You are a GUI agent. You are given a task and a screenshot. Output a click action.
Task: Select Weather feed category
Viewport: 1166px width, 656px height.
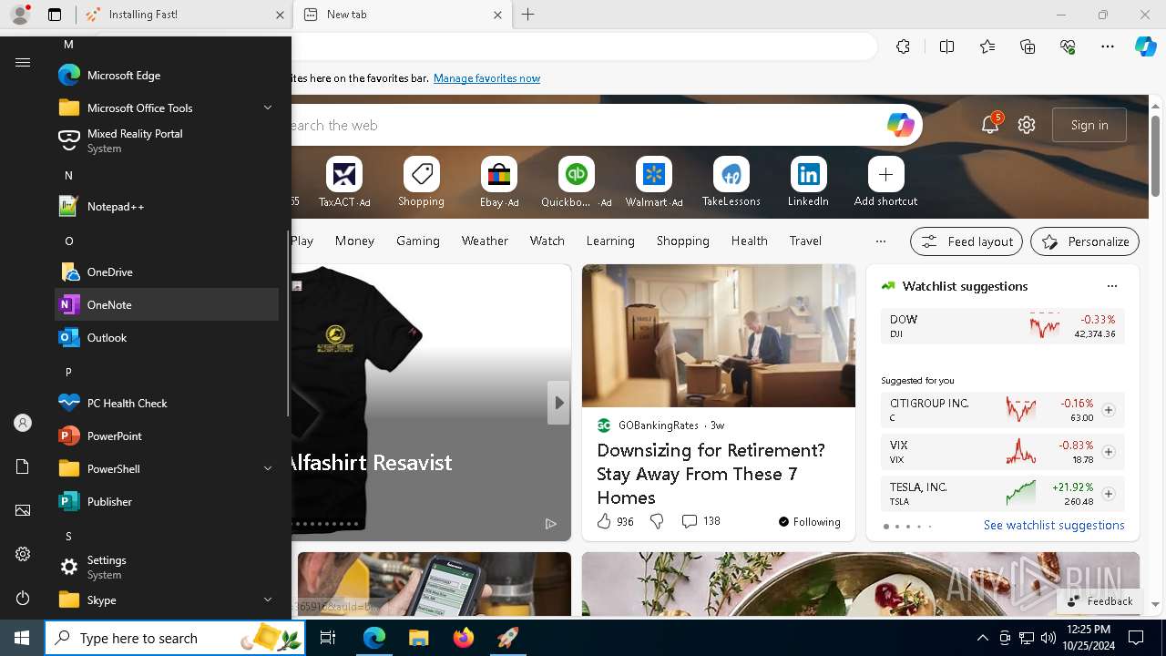[485, 241]
